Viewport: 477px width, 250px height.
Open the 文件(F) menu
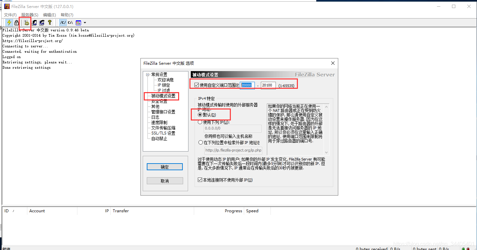click(x=10, y=15)
